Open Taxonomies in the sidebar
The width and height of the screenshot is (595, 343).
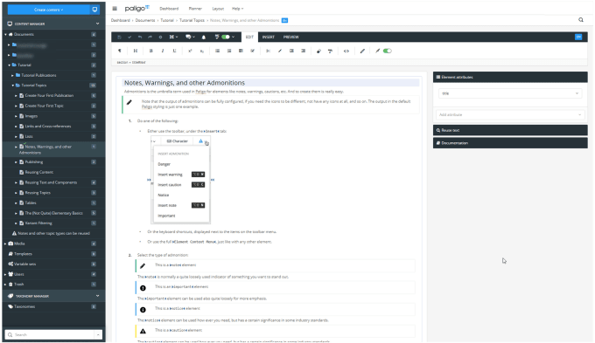(24, 306)
